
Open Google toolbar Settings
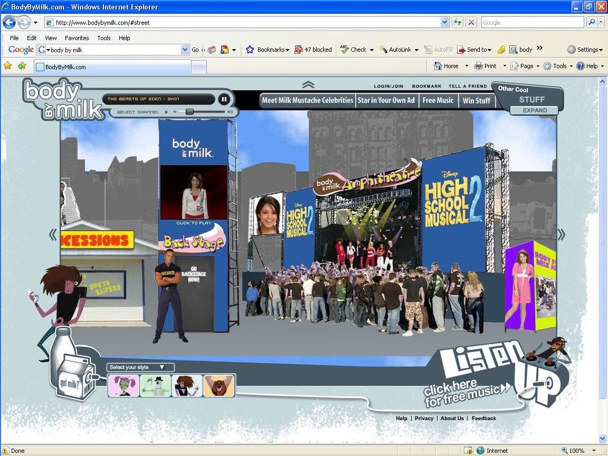click(x=585, y=50)
